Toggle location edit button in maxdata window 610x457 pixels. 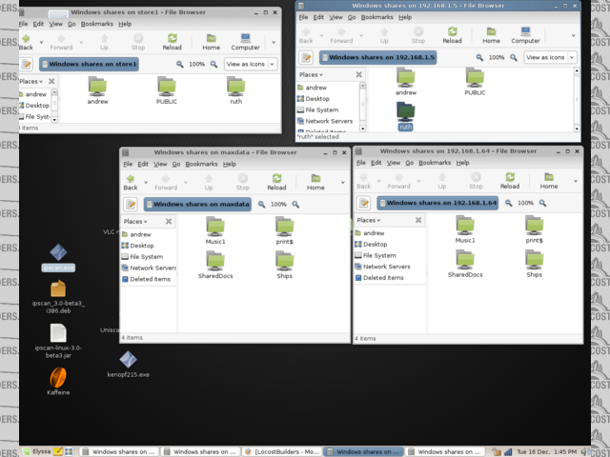[131, 204]
